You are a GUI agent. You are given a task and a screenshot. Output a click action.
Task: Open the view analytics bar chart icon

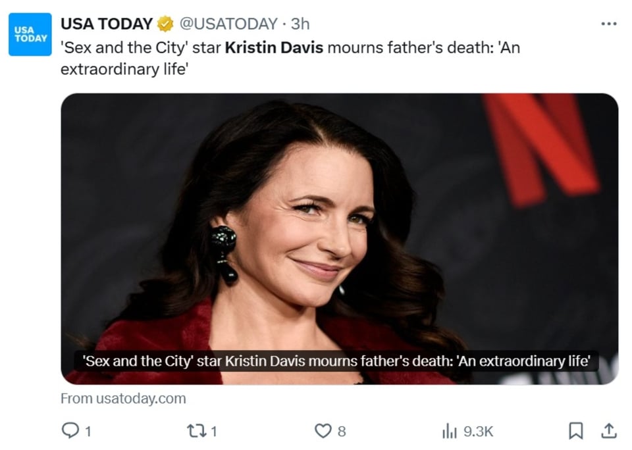(x=450, y=431)
